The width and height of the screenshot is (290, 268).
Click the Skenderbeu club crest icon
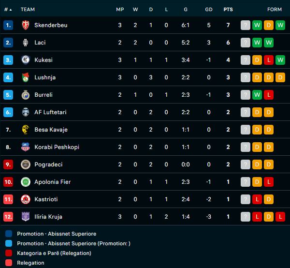click(x=26, y=25)
